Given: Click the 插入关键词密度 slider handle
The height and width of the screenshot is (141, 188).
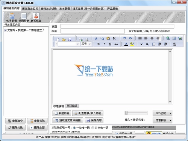Looking at the screenshot, I should coord(126,113).
